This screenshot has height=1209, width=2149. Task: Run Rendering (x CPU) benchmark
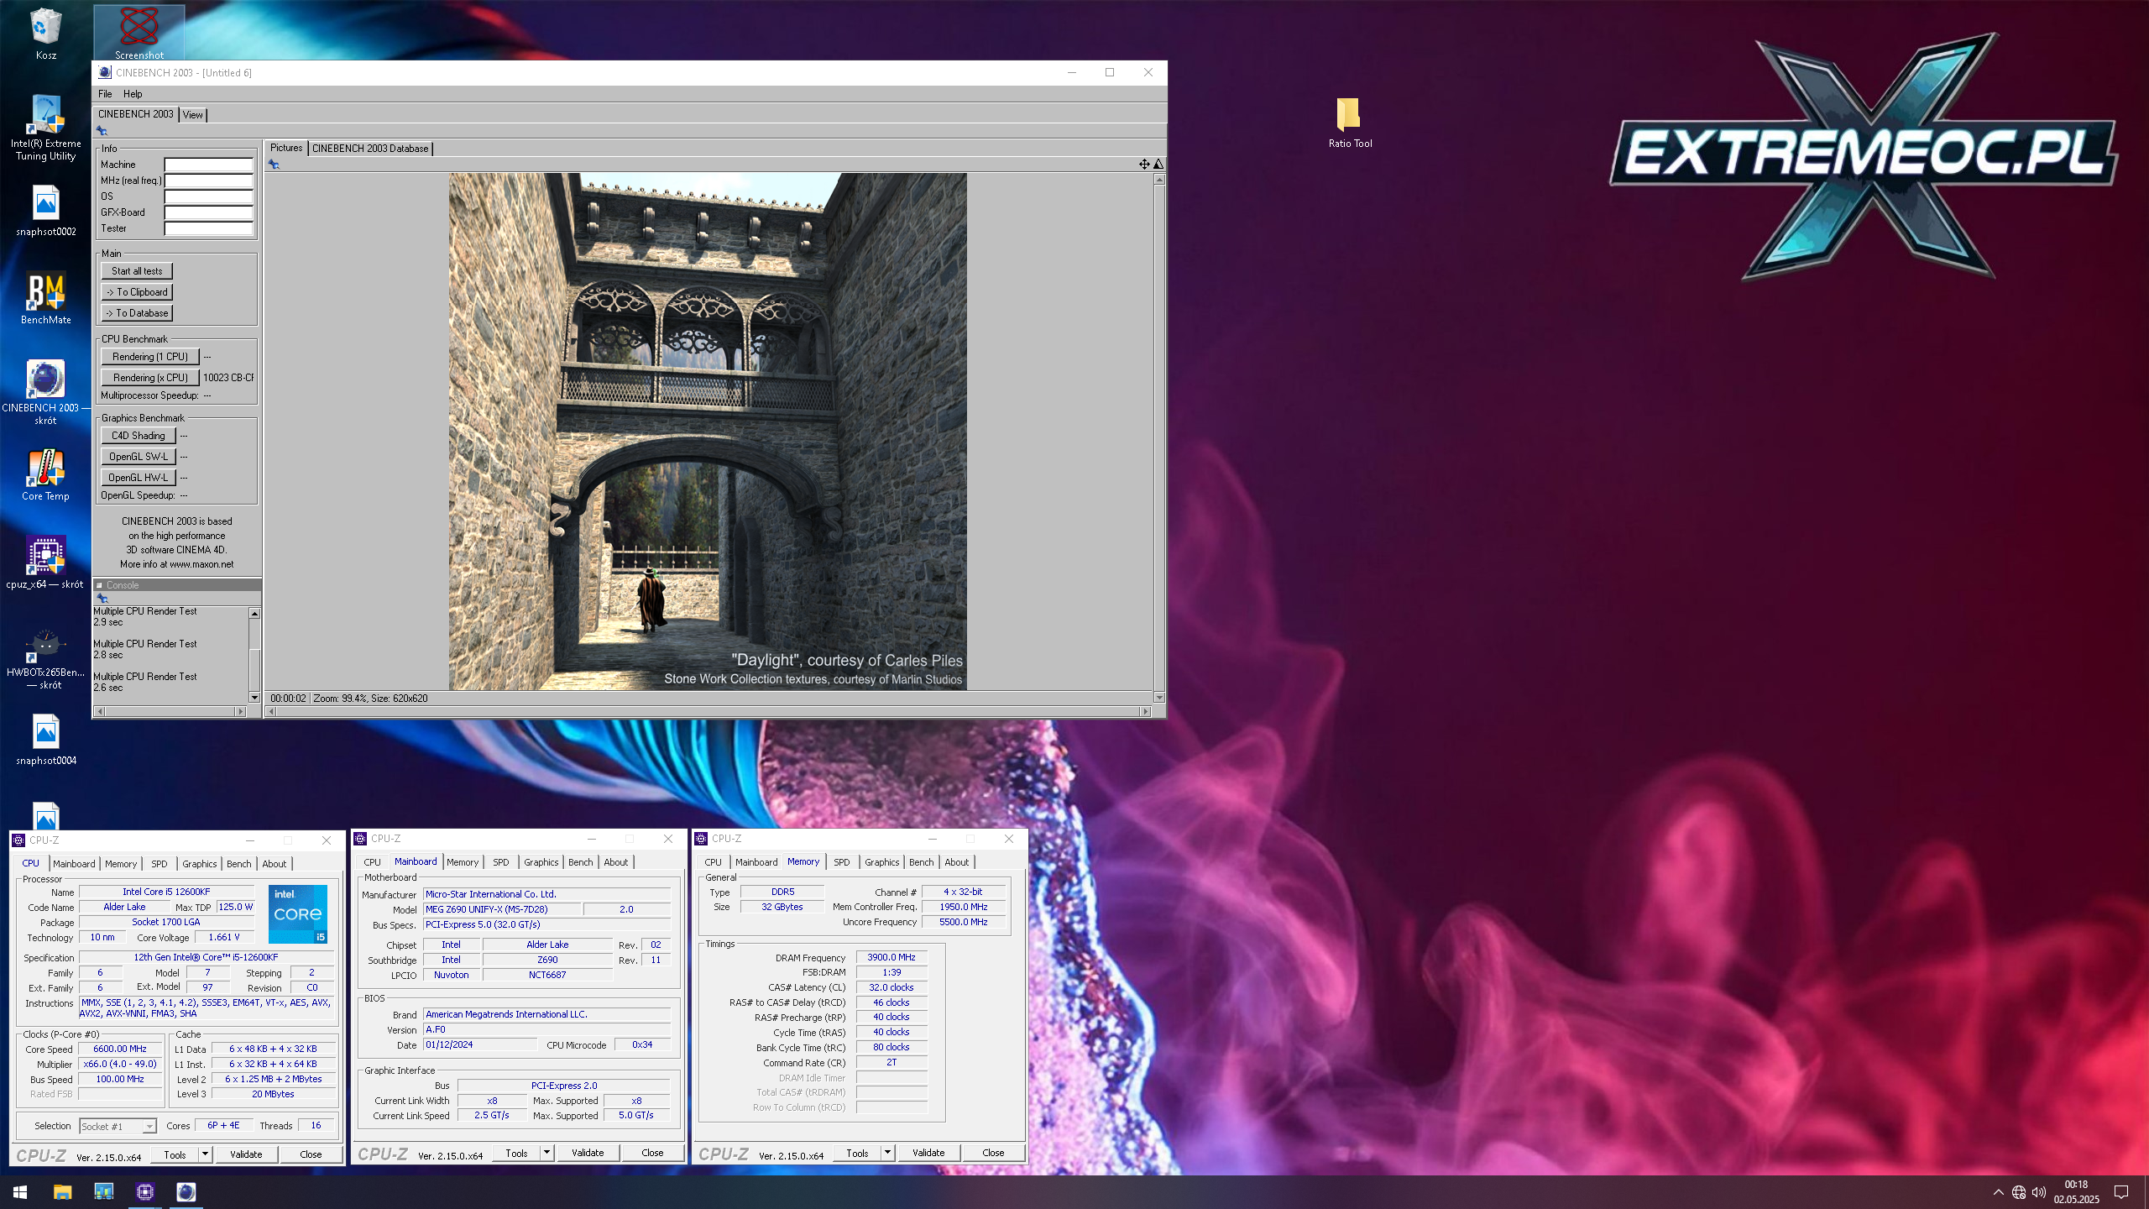[x=150, y=378]
